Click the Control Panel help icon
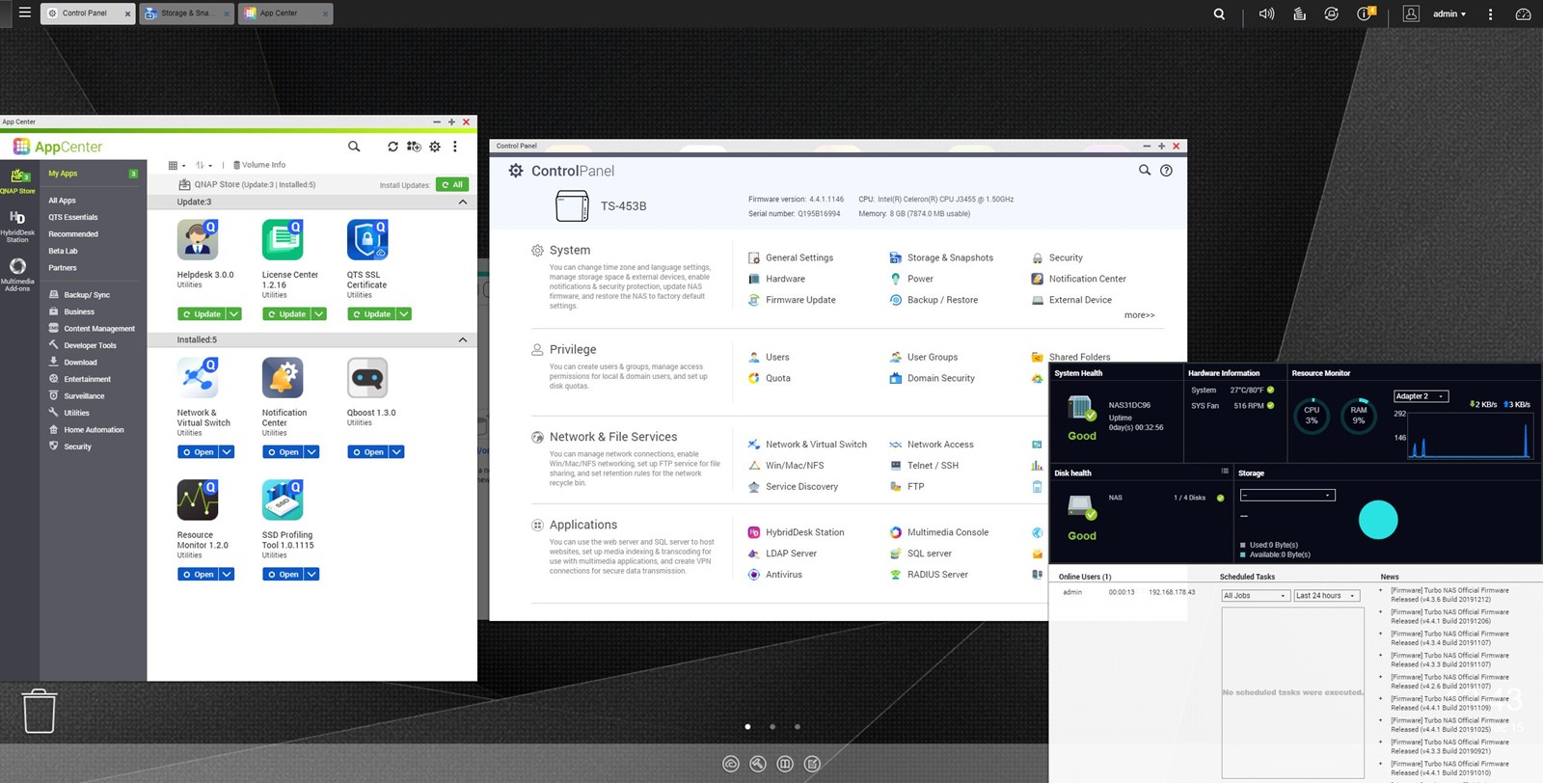Viewport: 1543px width, 783px height. tap(1166, 171)
